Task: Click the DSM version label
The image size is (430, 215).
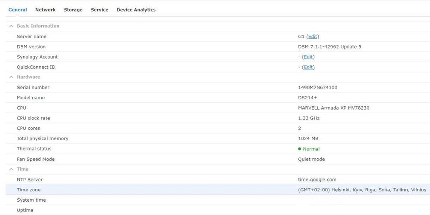Action: 31,47
